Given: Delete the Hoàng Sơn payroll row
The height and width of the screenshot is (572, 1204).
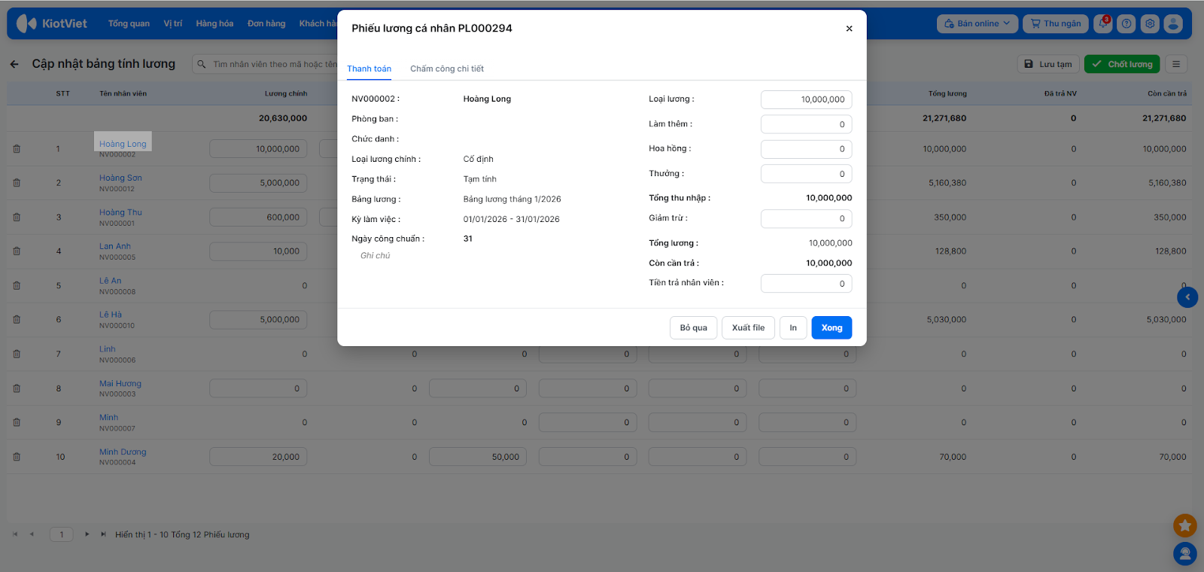Looking at the screenshot, I should click(17, 183).
